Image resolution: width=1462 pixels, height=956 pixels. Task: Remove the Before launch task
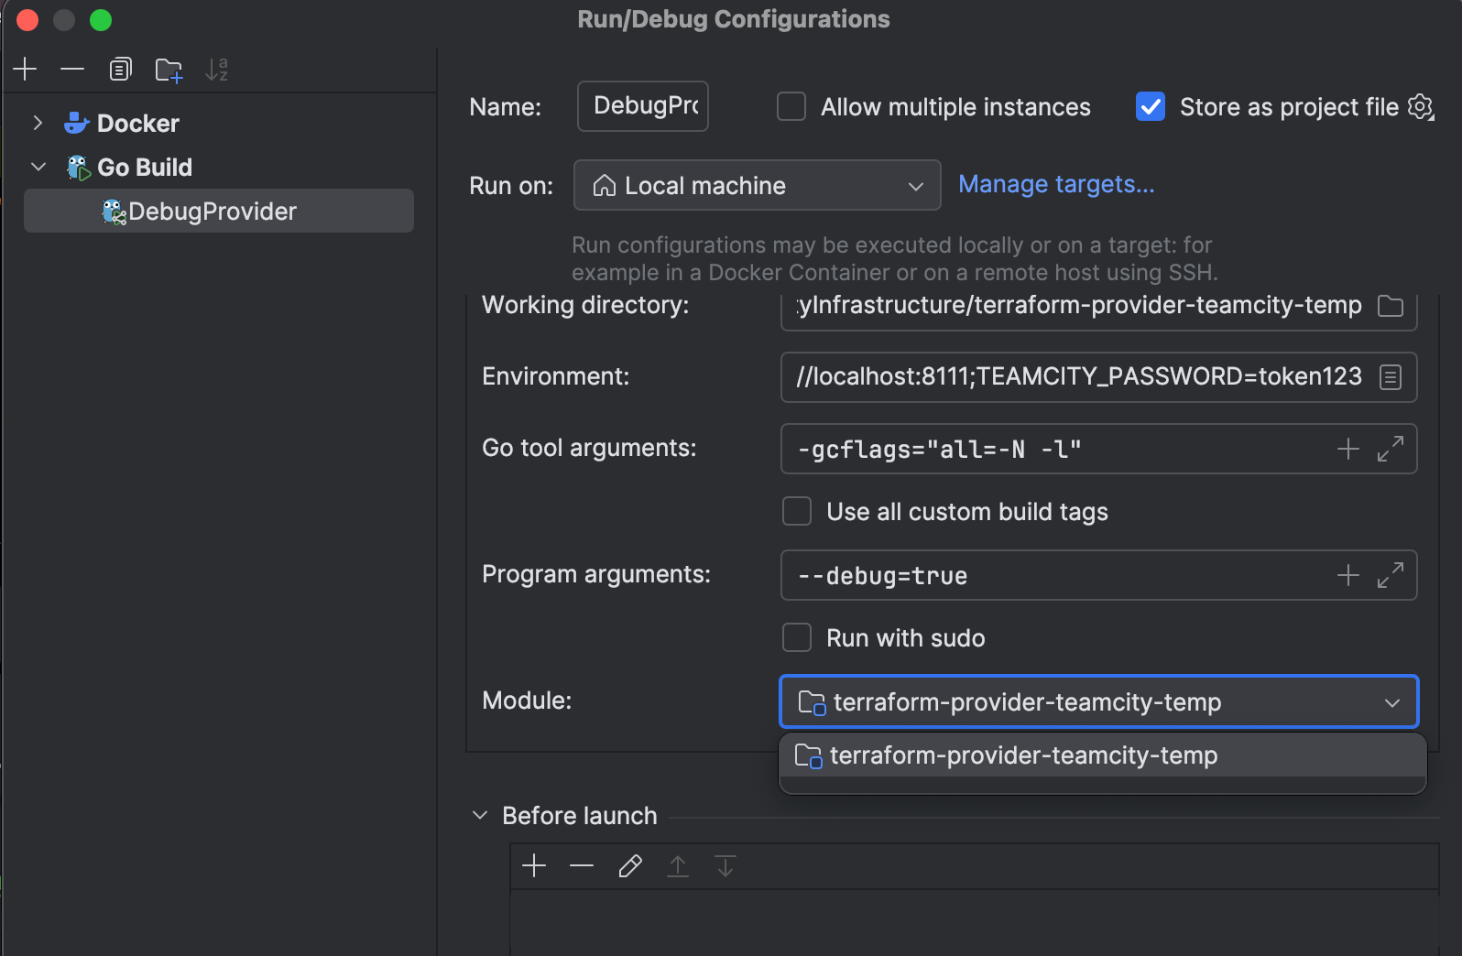coord(582,865)
